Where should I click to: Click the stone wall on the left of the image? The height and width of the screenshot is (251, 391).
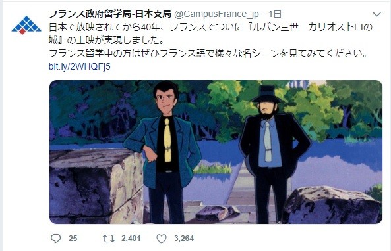point(96,186)
